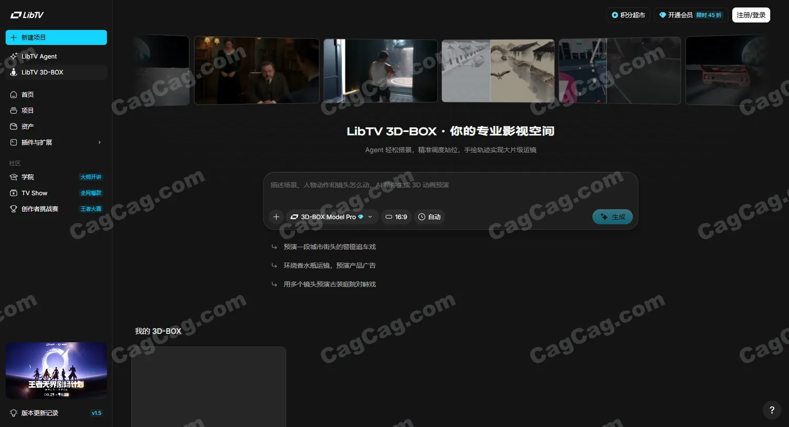Viewport: 789px width, 427px height.
Task: Open the 3D-BOX Model Pro dropdown
Action: pos(332,217)
